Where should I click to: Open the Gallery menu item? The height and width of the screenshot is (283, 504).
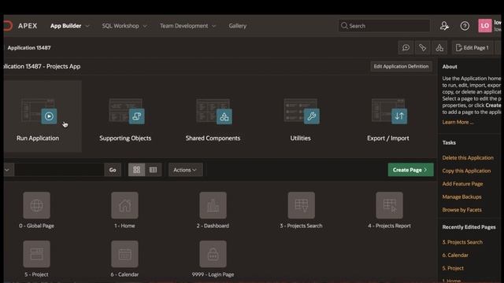[238, 26]
